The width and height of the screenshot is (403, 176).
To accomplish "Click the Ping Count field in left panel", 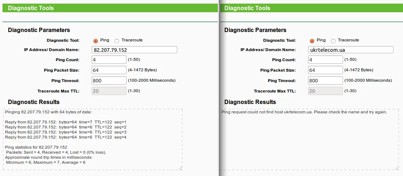I will pos(109,60).
